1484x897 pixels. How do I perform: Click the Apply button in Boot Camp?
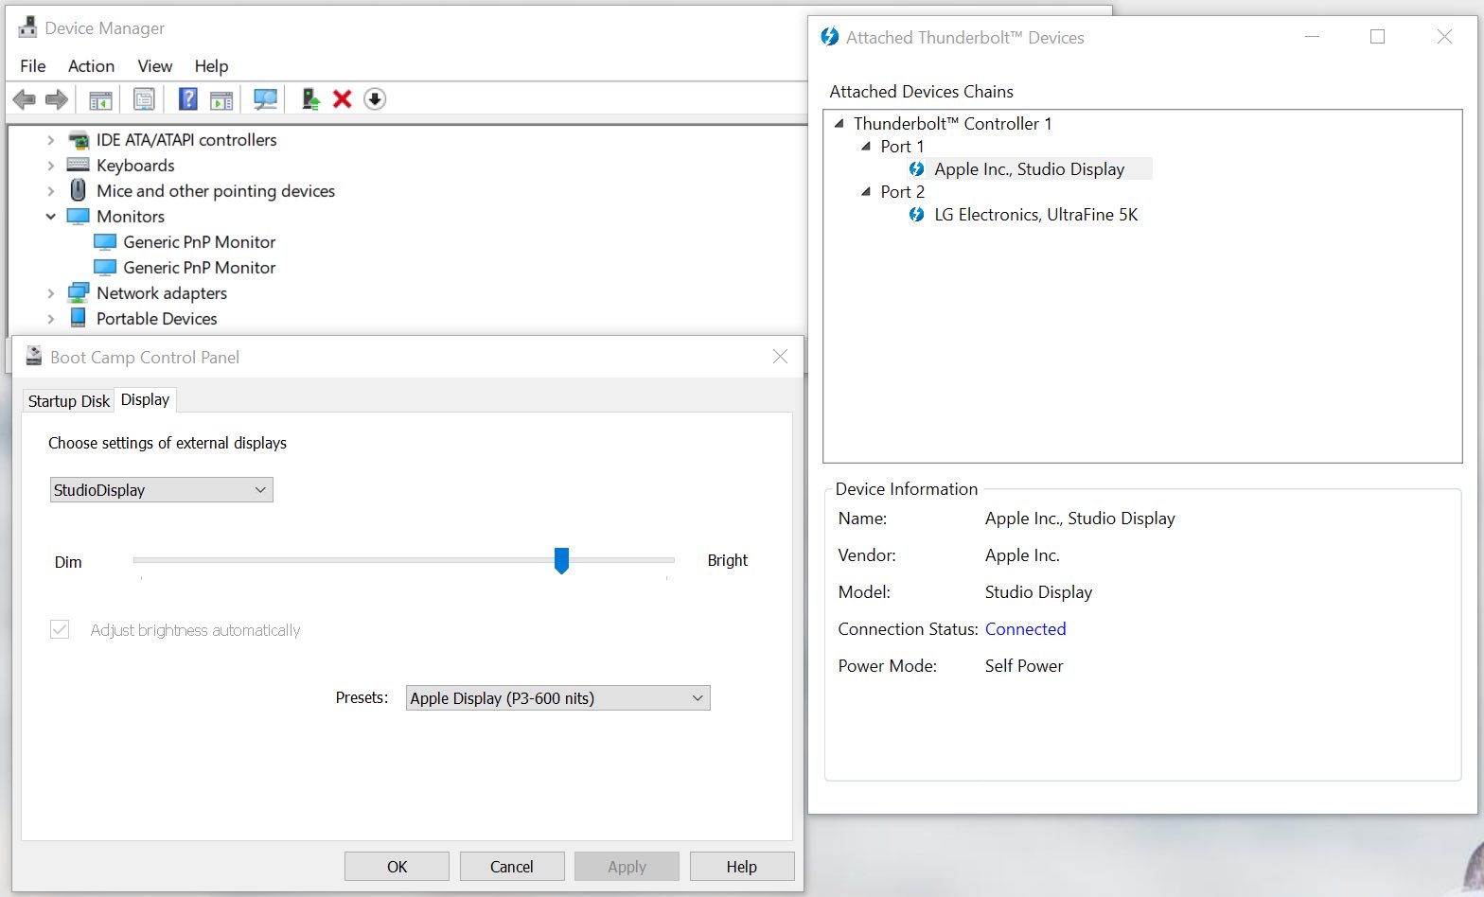(x=627, y=867)
